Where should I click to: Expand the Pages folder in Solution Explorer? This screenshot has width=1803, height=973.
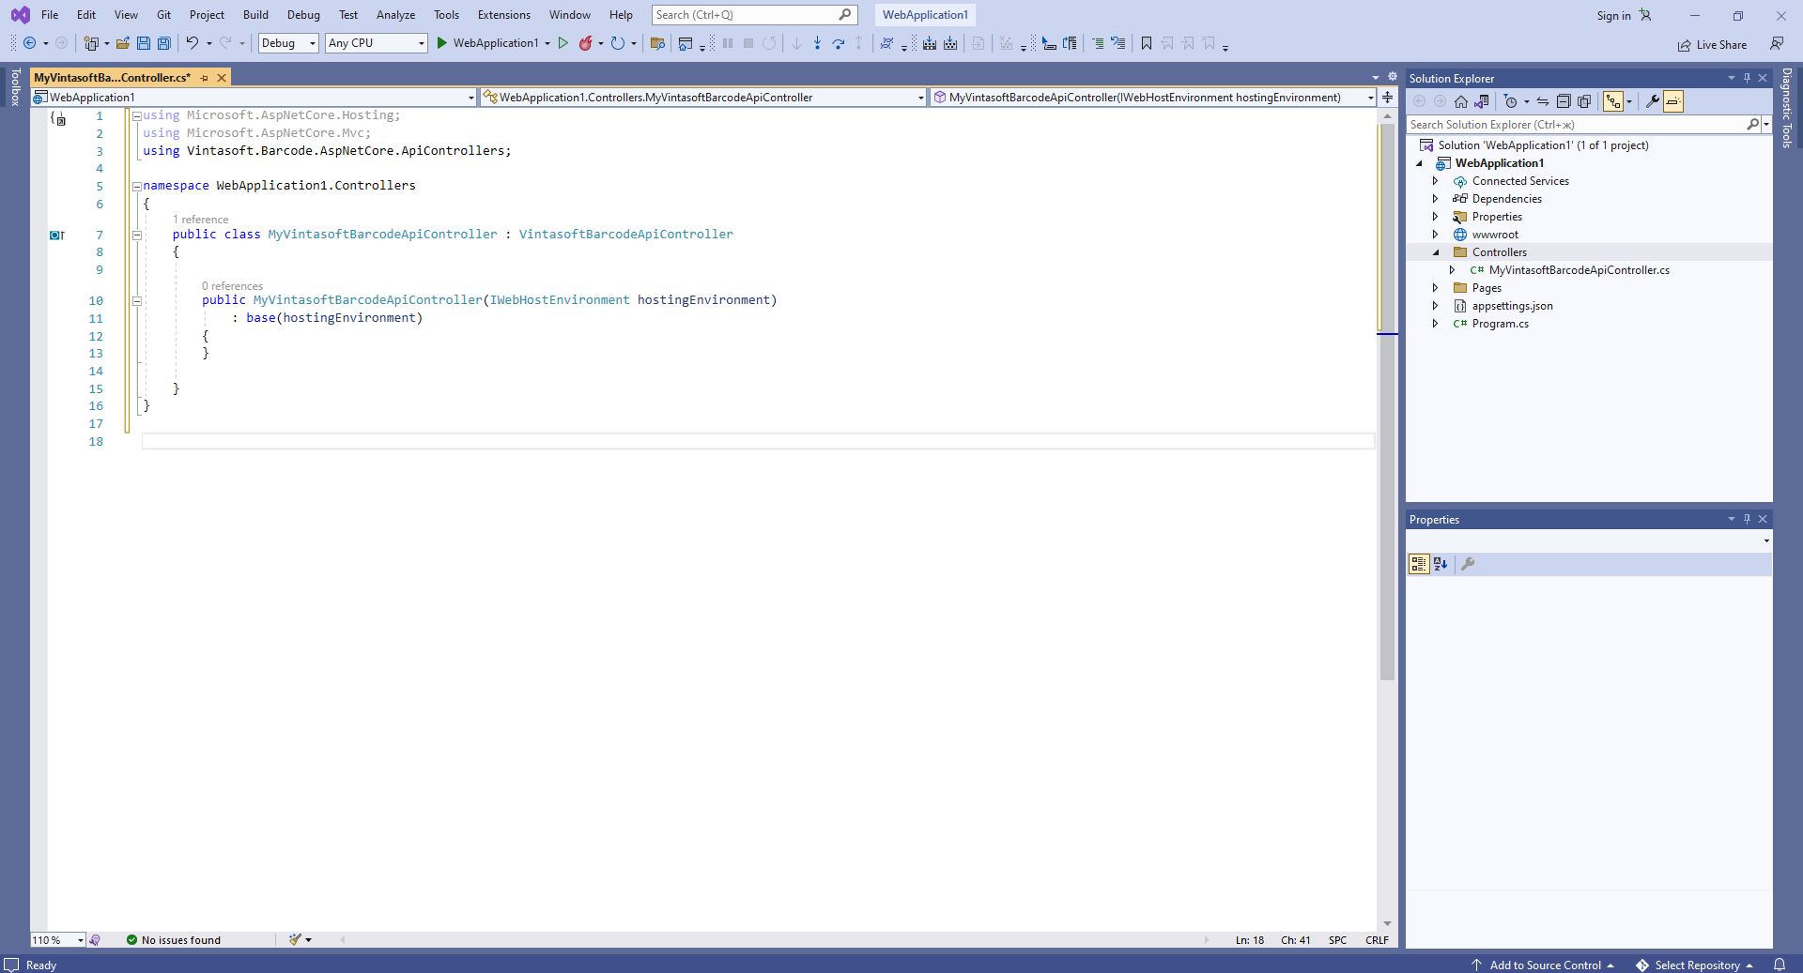point(1435,288)
